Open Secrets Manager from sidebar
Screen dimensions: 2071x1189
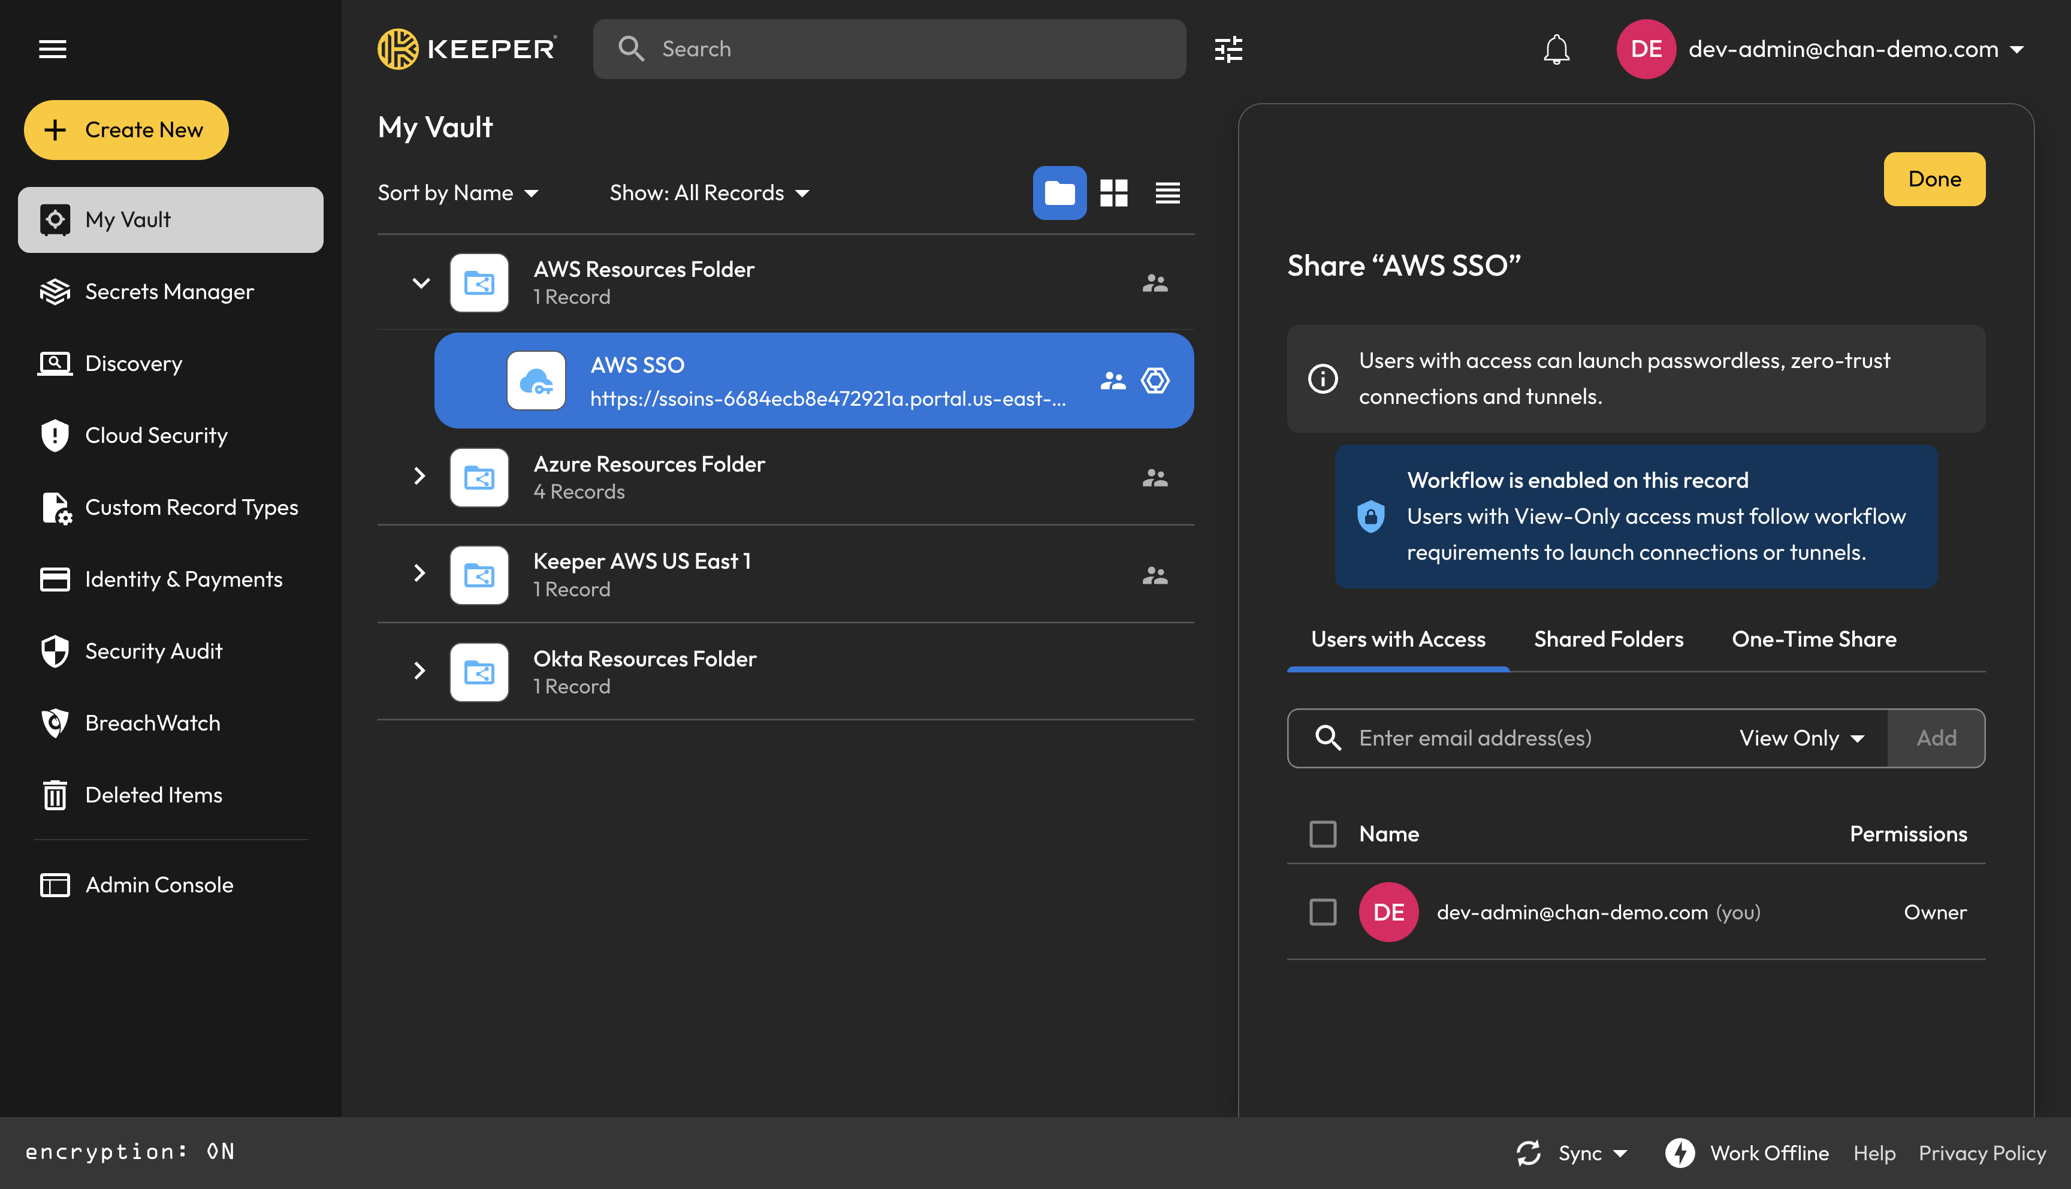click(x=170, y=291)
